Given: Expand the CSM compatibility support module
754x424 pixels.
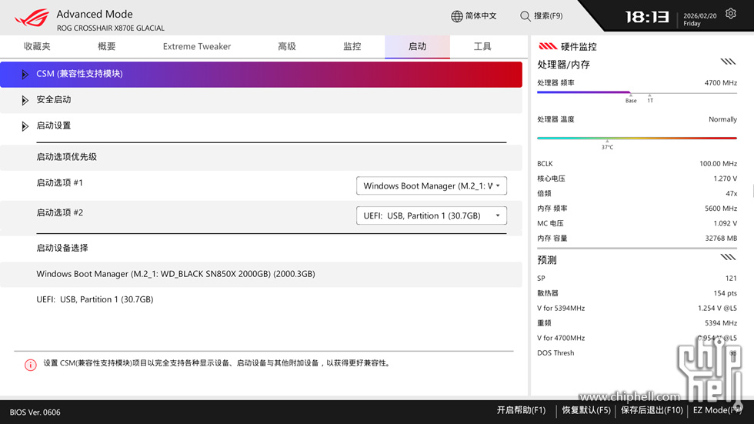Looking at the screenshot, I should 25,75.
